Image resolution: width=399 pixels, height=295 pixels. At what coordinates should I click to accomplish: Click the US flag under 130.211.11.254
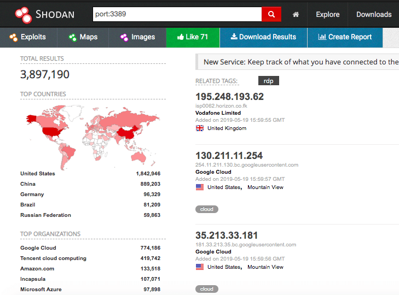click(x=200, y=187)
